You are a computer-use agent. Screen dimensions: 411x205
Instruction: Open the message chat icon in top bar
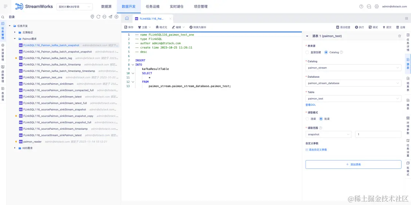[x=369, y=6]
